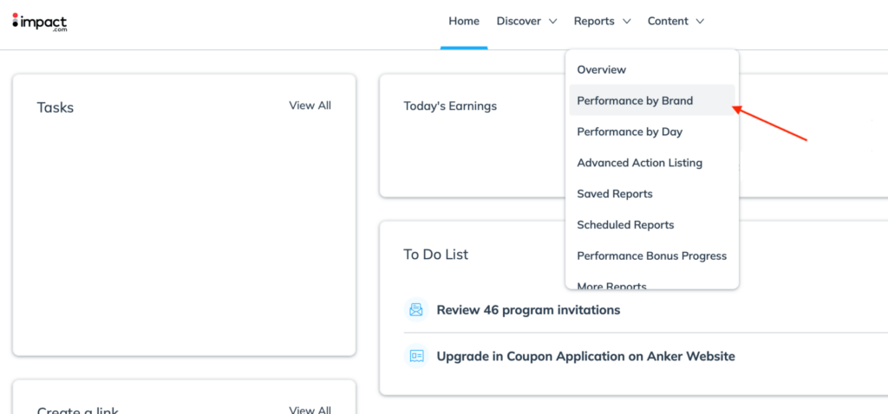Image resolution: width=888 pixels, height=414 pixels.
Task: Go to the Home tab
Action: click(463, 22)
